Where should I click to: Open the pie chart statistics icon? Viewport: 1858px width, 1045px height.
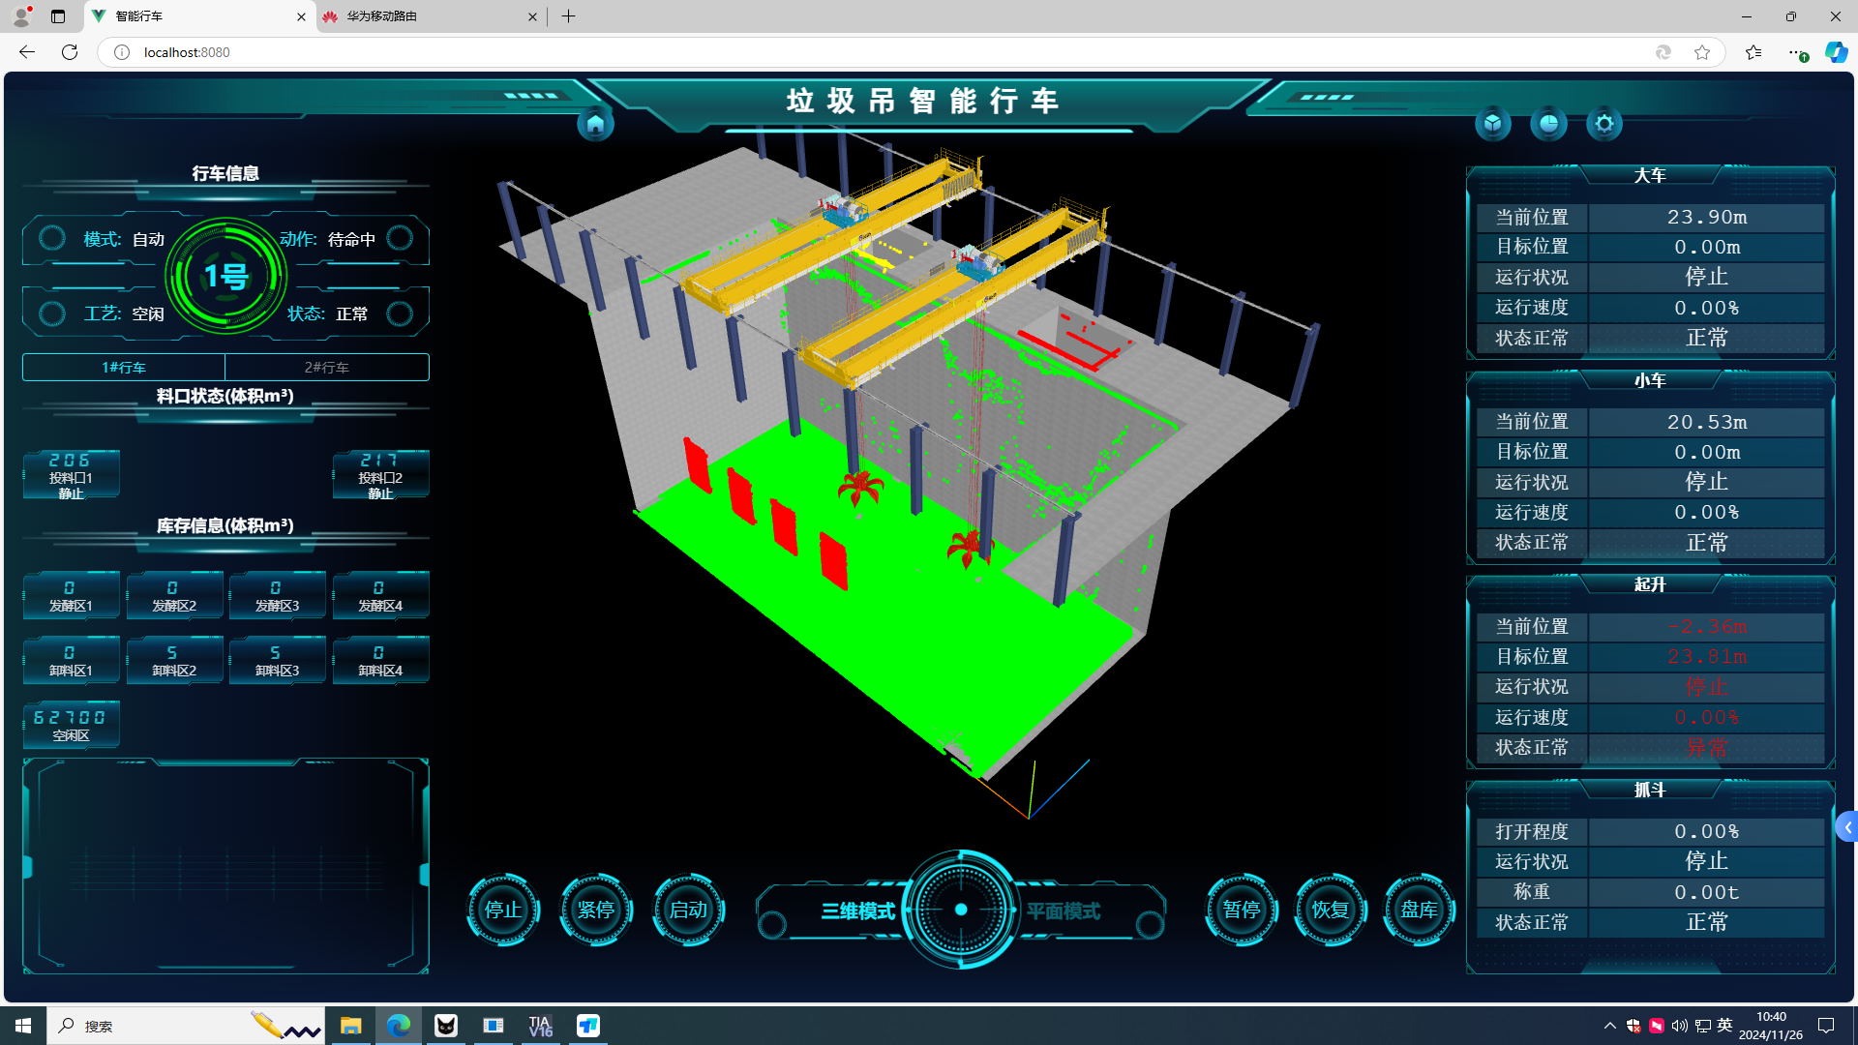[x=1548, y=124]
